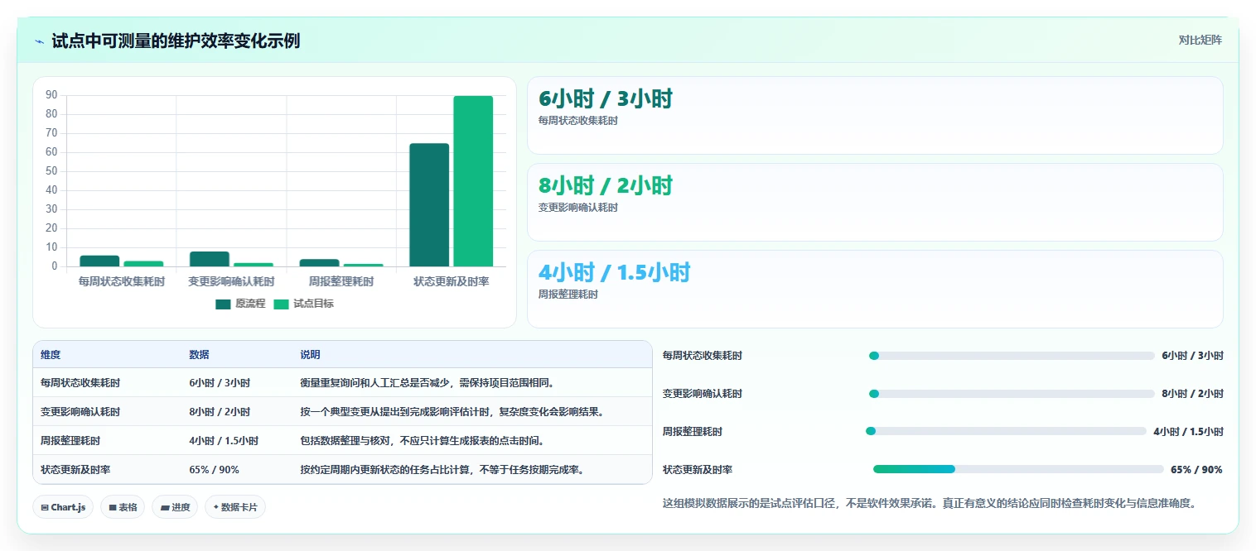Click the 每周状态收集耗时 progress bar
1256x551 pixels.
[x=1012, y=356]
